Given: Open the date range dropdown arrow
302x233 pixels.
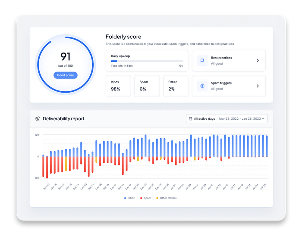Looking at the screenshot, I should coord(263,118).
